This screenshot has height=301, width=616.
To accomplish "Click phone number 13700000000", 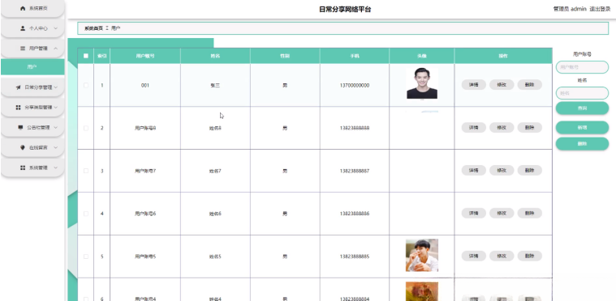I will pos(355,85).
